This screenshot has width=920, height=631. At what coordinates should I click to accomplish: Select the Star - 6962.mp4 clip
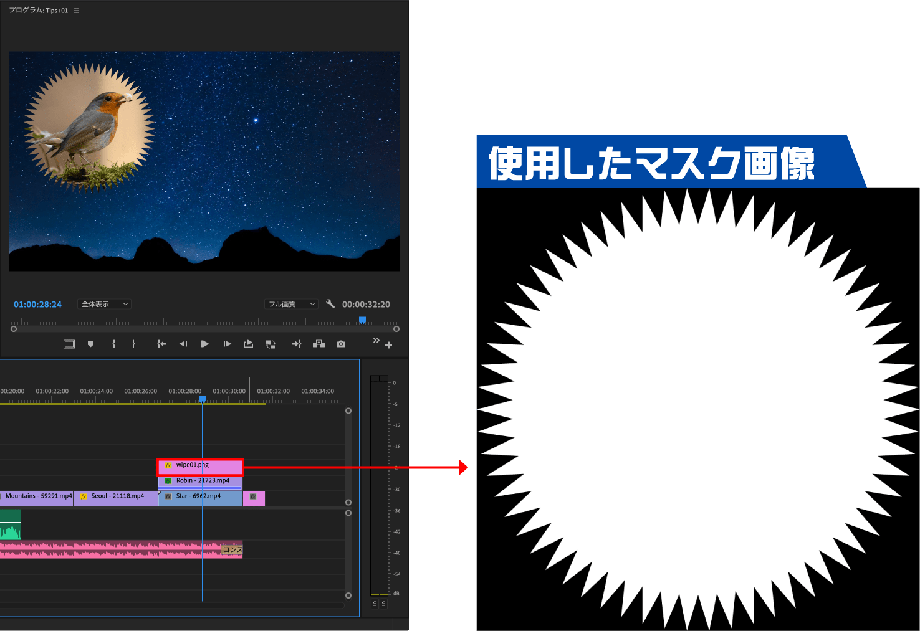coord(200,498)
